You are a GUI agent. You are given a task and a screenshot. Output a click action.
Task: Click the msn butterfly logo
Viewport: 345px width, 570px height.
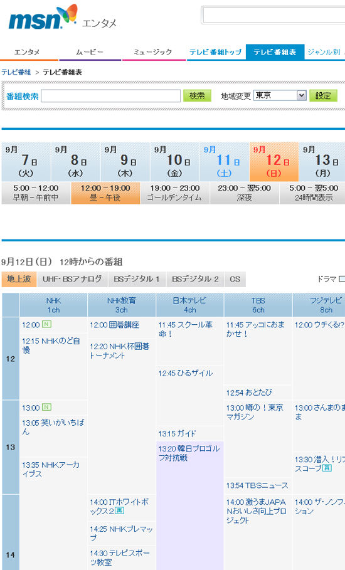pyautogui.click(x=43, y=17)
